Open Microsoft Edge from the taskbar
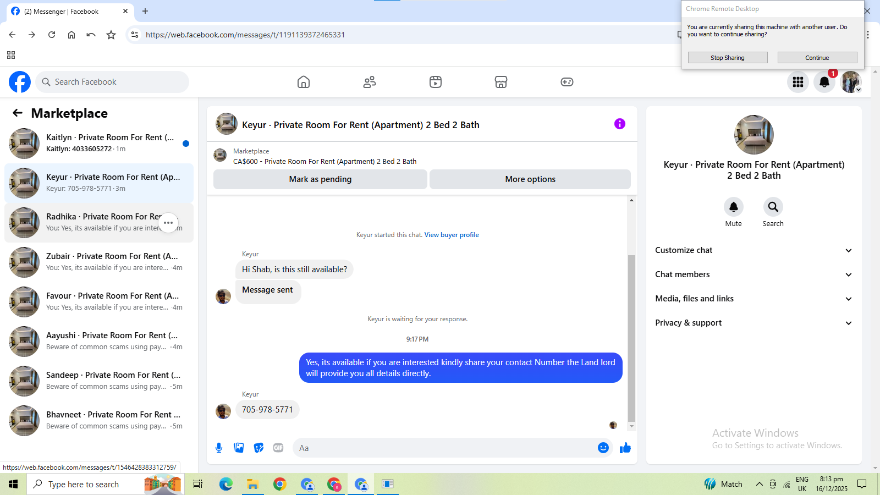The image size is (880, 495). [x=226, y=484]
